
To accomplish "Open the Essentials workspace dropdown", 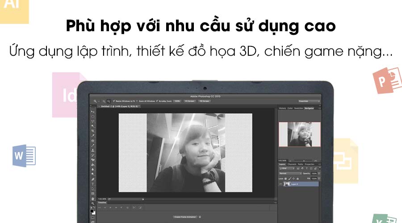I will click(x=309, y=101).
